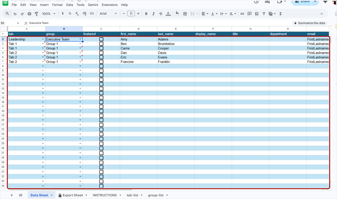Switch to the group-list sheet

[156, 195]
